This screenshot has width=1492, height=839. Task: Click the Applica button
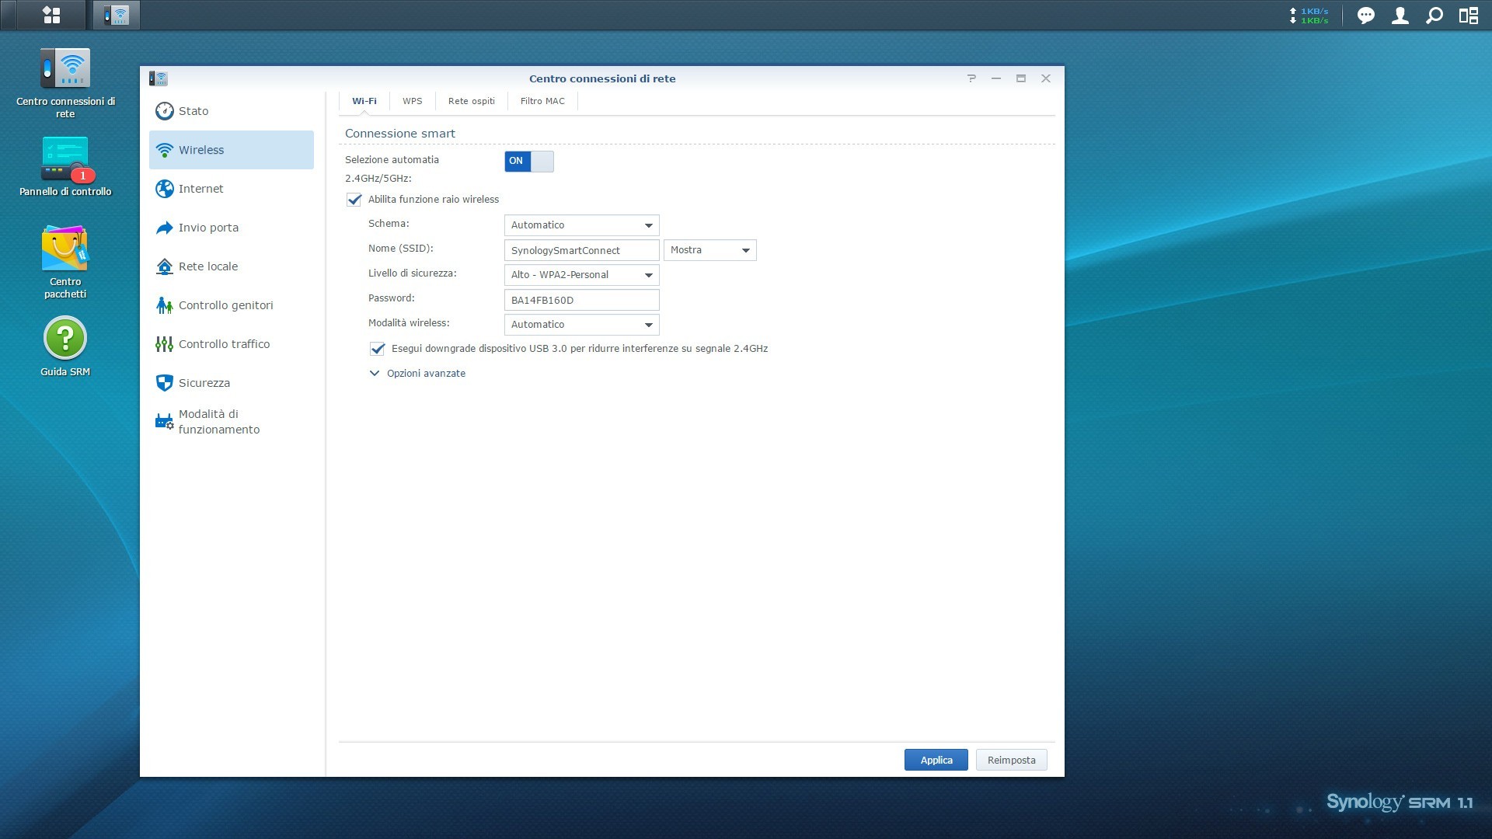(x=936, y=760)
